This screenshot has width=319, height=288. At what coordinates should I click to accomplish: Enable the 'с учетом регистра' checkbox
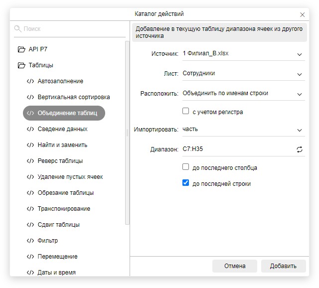point(186,112)
